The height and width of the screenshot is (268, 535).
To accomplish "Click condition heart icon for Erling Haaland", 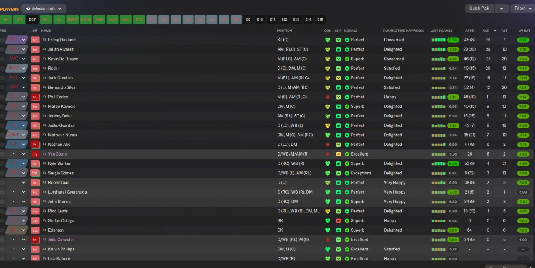I will pyautogui.click(x=328, y=40).
